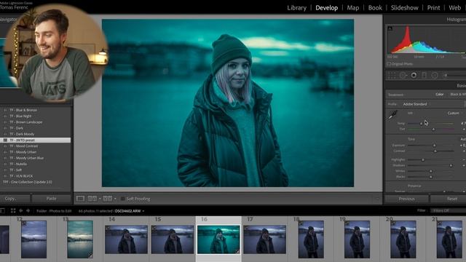The height and width of the screenshot is (262, 466).
Task: Toggle histogram shadow clipping triangle
Action: [390, 28]
